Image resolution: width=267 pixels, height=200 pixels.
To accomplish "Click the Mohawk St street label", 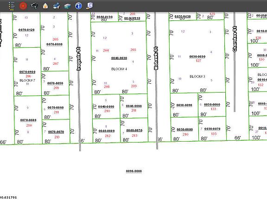I will click(156, 58).
